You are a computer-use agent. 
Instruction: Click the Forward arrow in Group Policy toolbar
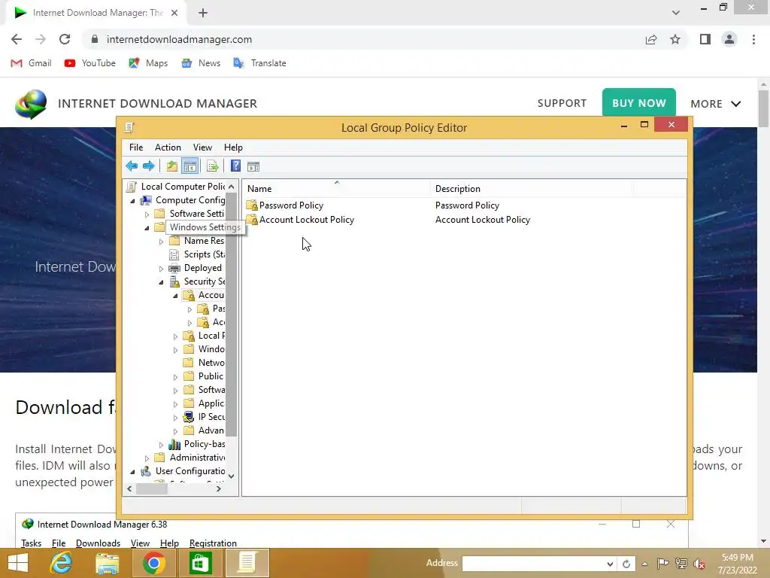[148, 166]
